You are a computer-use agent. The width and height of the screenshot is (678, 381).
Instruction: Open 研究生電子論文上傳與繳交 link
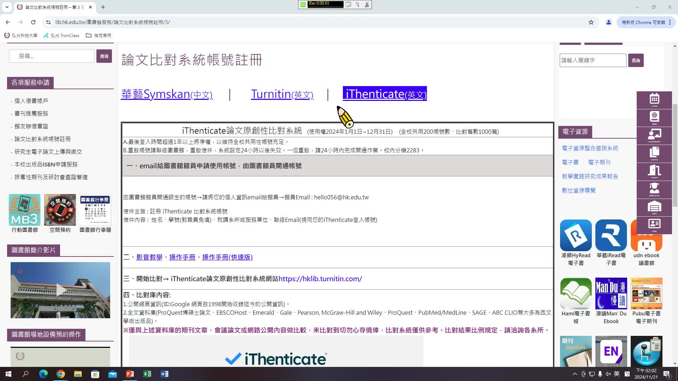click(48, 152)
